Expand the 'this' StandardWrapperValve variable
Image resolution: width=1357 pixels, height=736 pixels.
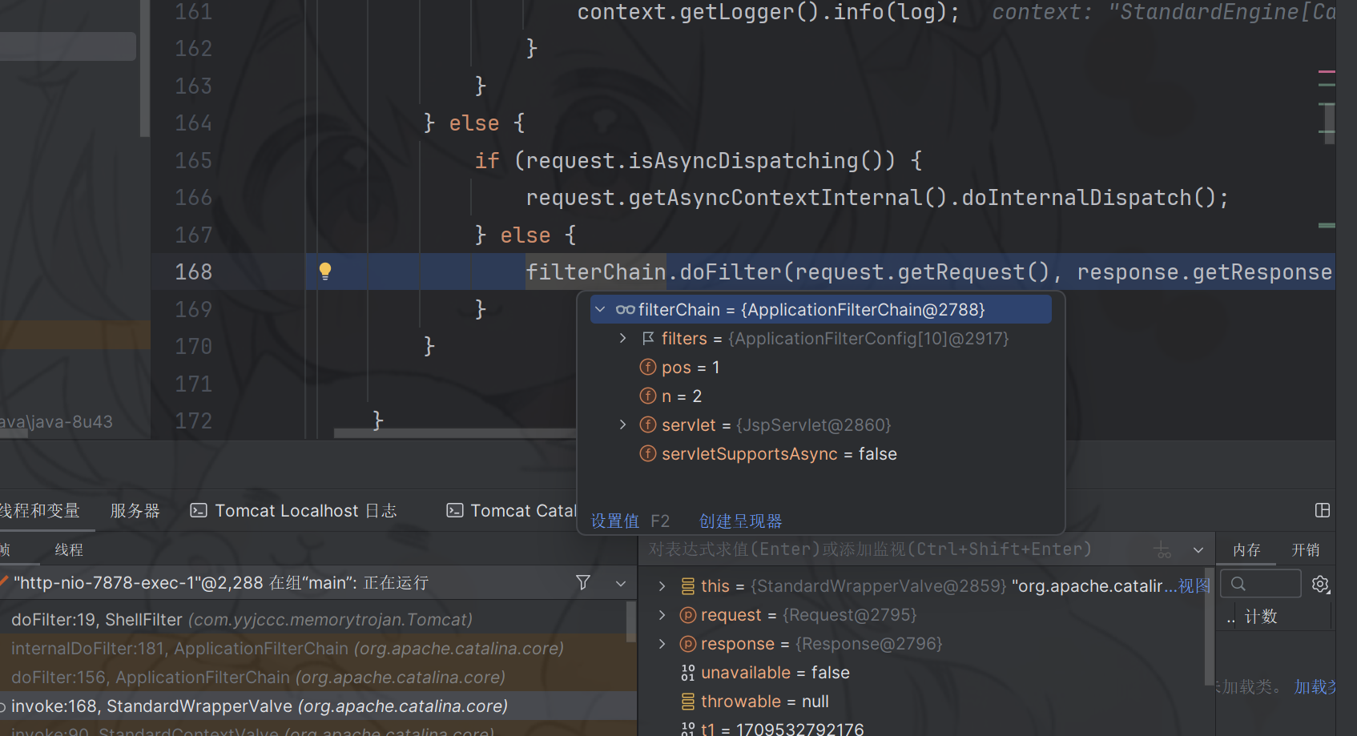[x=662, y=586]
